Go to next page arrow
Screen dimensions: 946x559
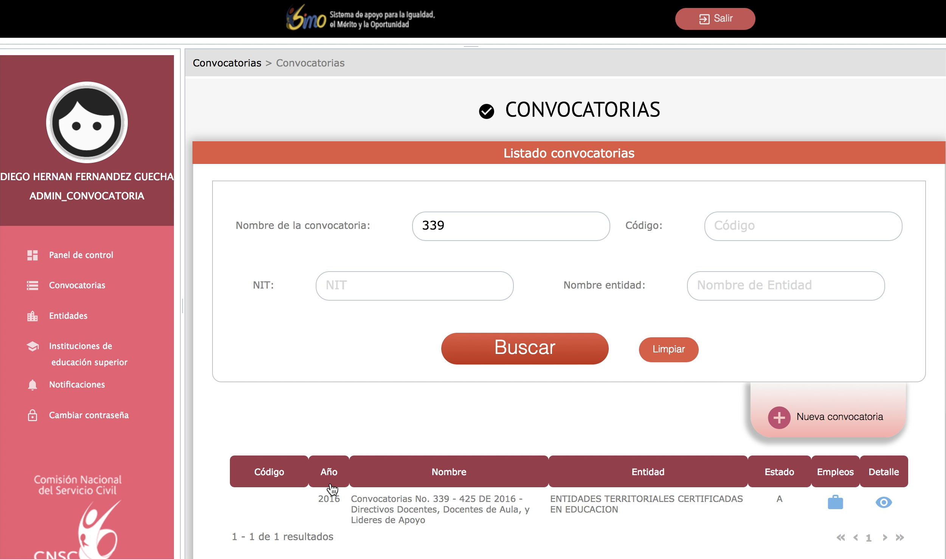pos(885,537)
